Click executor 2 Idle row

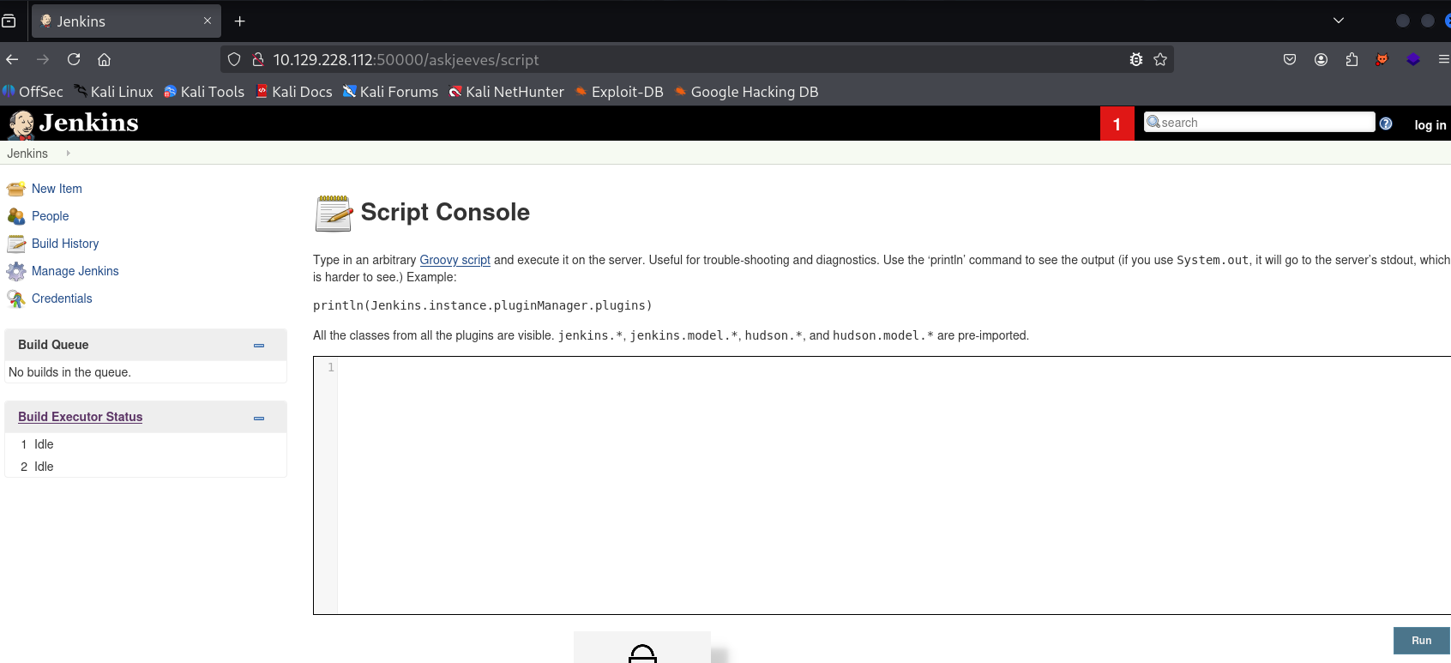pyautogui.click(x=146, y=467)
